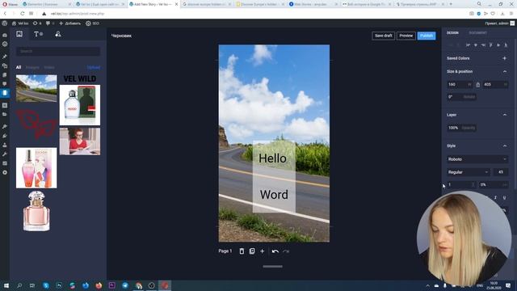Undo the last action
This screenshot has height=291, width=517.
pyautogui.click(x=275, y=251)
